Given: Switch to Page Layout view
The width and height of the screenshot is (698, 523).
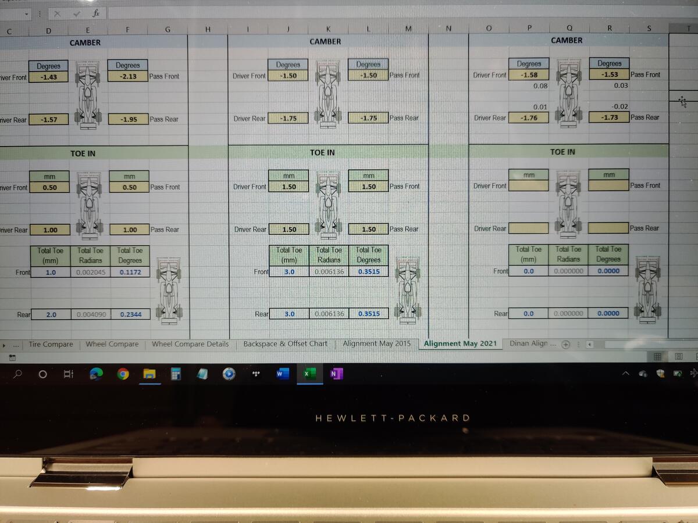Looking at the screenshot, I should click(678, 356).
